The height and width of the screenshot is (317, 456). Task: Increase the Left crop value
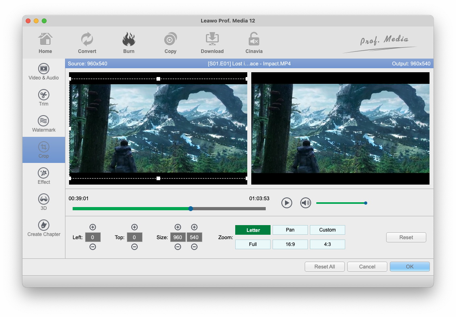pyautogui.click(x=93, y=227)
